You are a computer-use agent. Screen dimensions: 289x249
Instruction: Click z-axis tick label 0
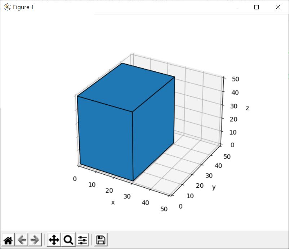tap(232, 145)
